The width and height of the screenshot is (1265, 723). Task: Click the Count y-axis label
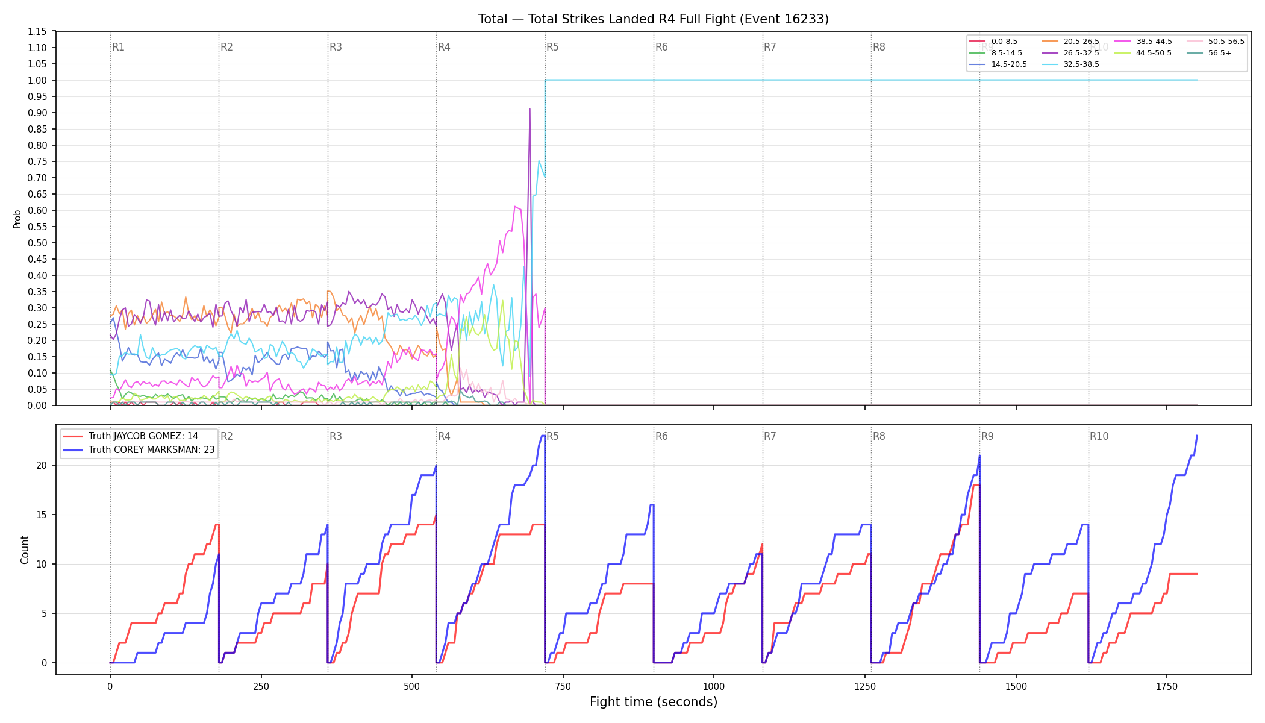tap(25, 549)
